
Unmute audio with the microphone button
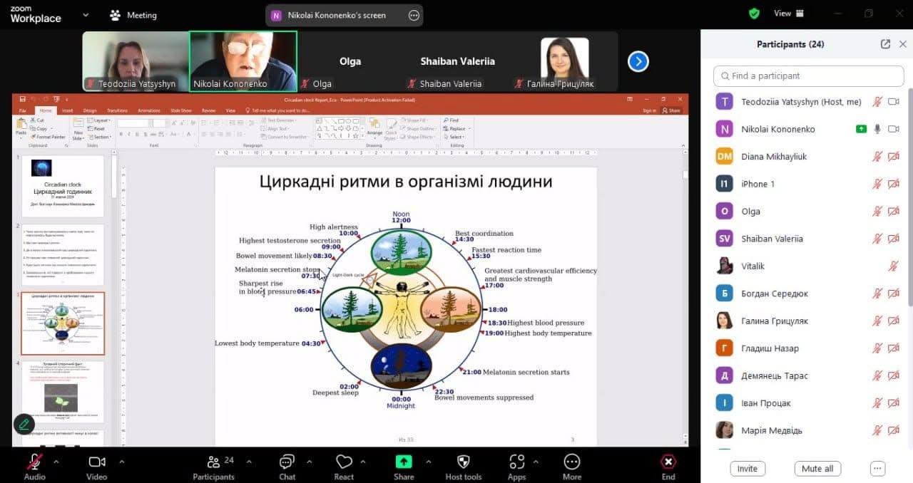[x=34, y=462]
